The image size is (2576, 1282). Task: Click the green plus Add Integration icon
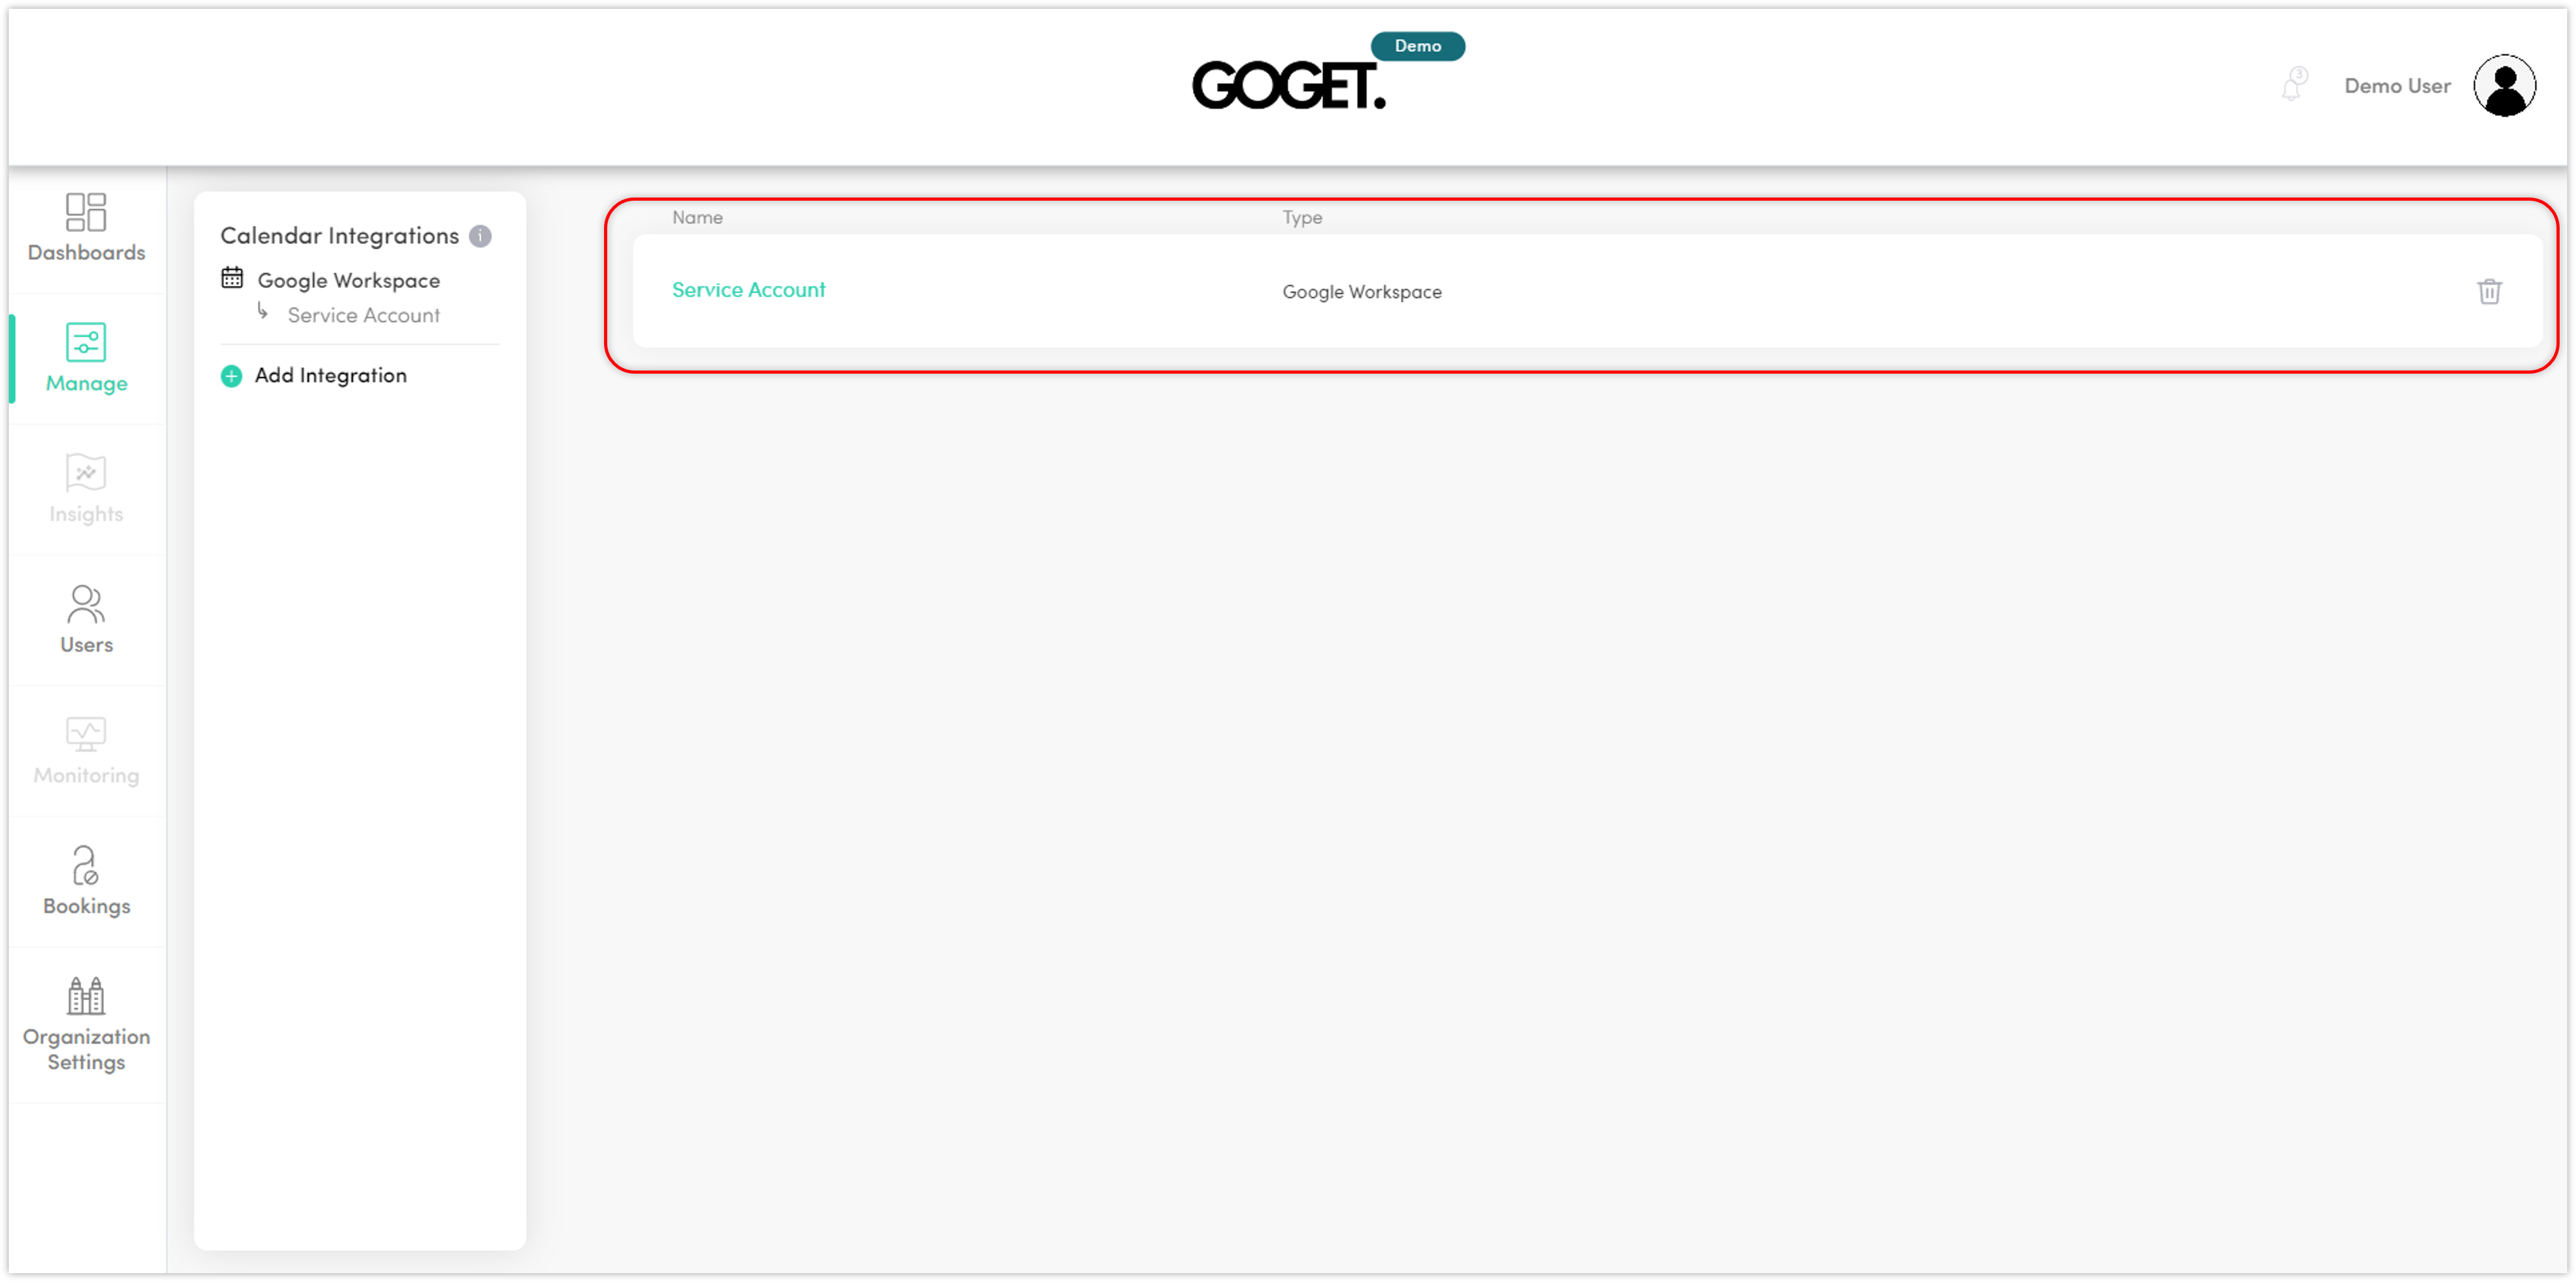coord(231,376)
